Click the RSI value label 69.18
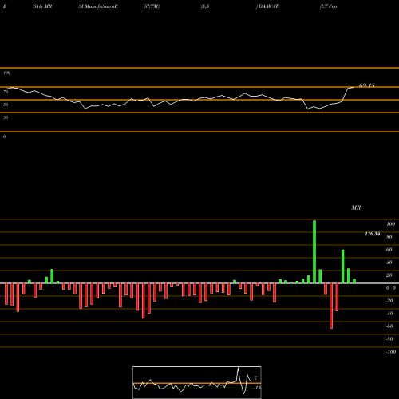Viewport: 399px width, 399px height. click(367, 85)
